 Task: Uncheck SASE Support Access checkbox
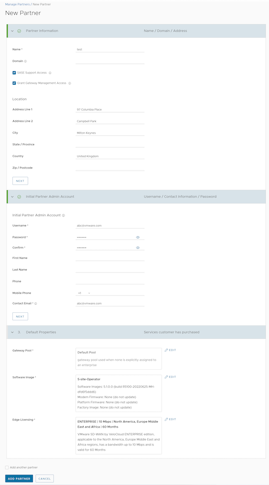coord(14,73)
